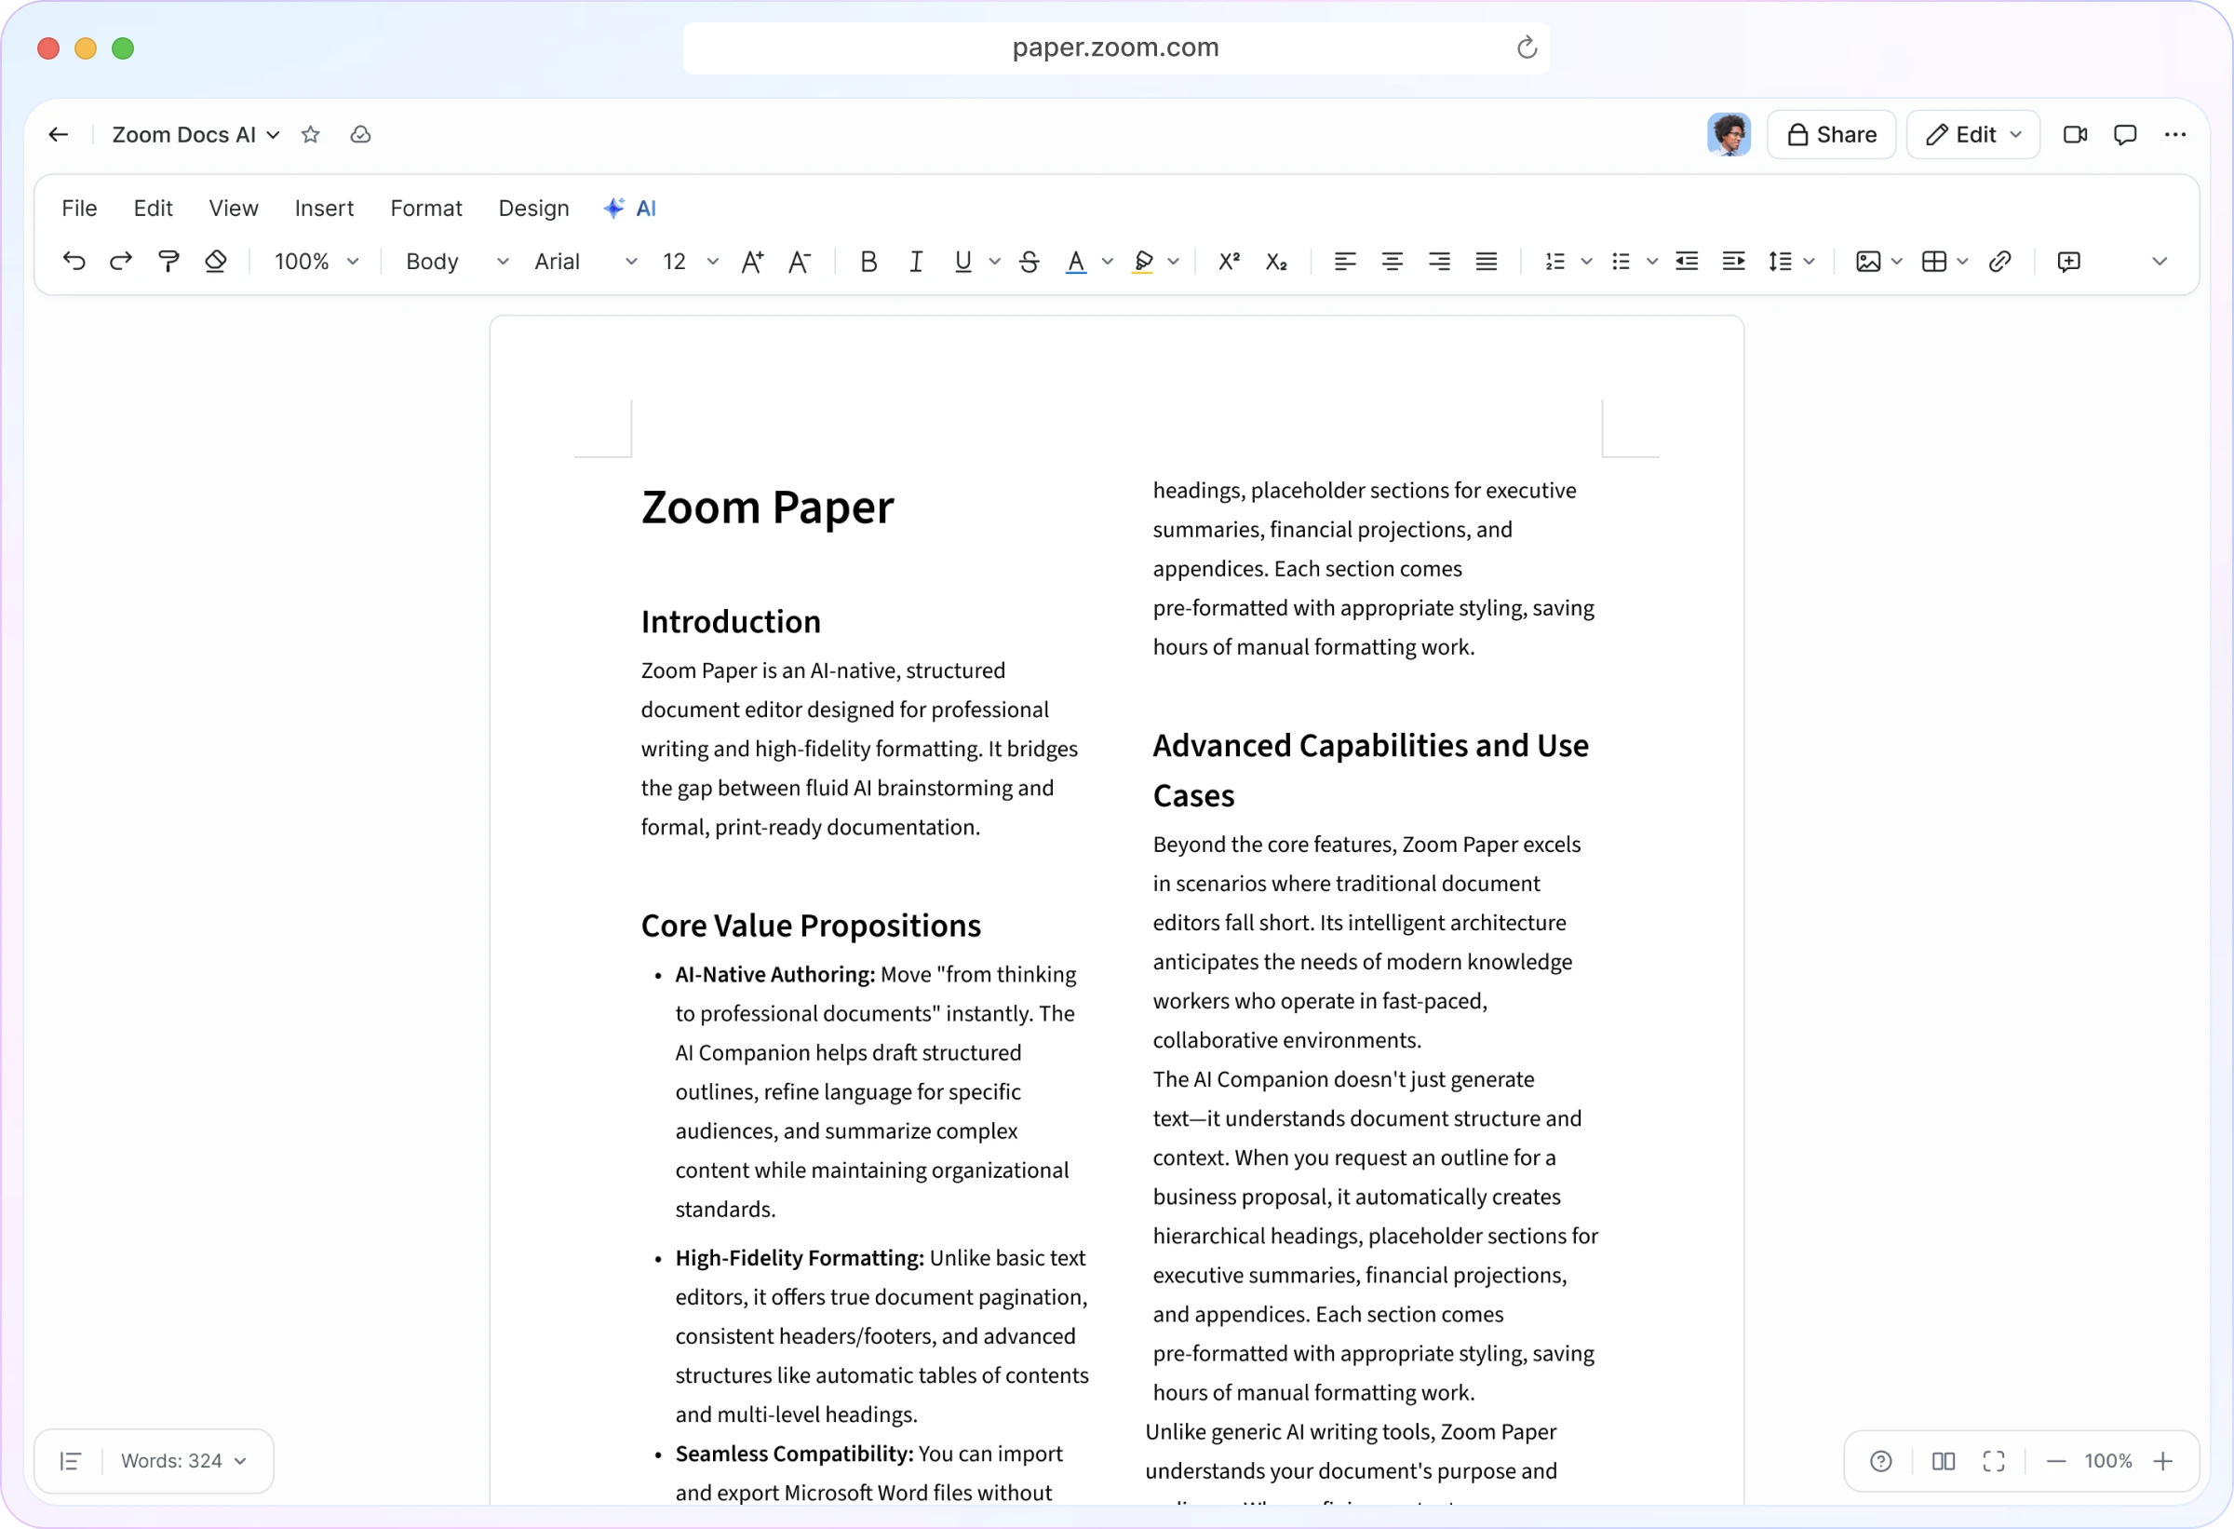Enter fullscreen mode
The width and height of the screenshot is (2234, 1529).
(1995, 1462)
